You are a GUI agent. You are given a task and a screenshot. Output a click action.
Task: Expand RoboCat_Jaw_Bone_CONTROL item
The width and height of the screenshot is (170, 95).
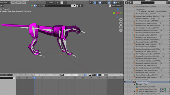pyautogui.click(x=132, y=19)
